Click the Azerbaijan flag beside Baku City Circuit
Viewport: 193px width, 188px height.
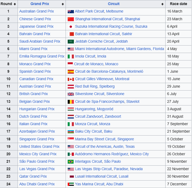point(71,132)
